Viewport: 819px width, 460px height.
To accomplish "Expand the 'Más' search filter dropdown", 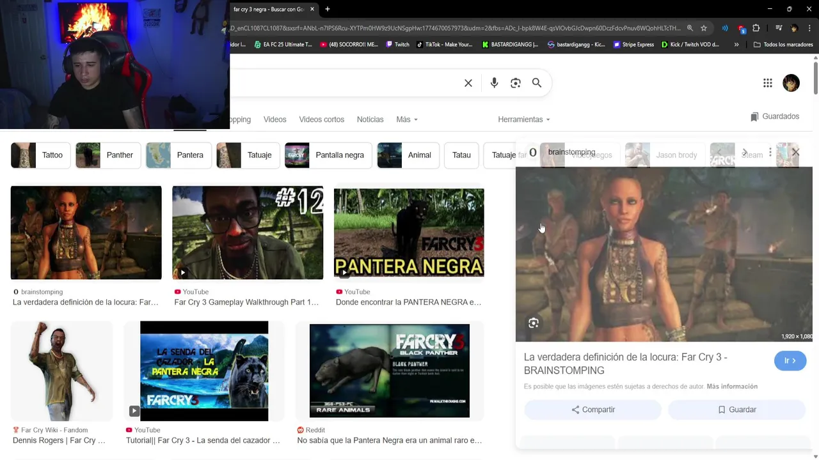I will pos(407,119).
